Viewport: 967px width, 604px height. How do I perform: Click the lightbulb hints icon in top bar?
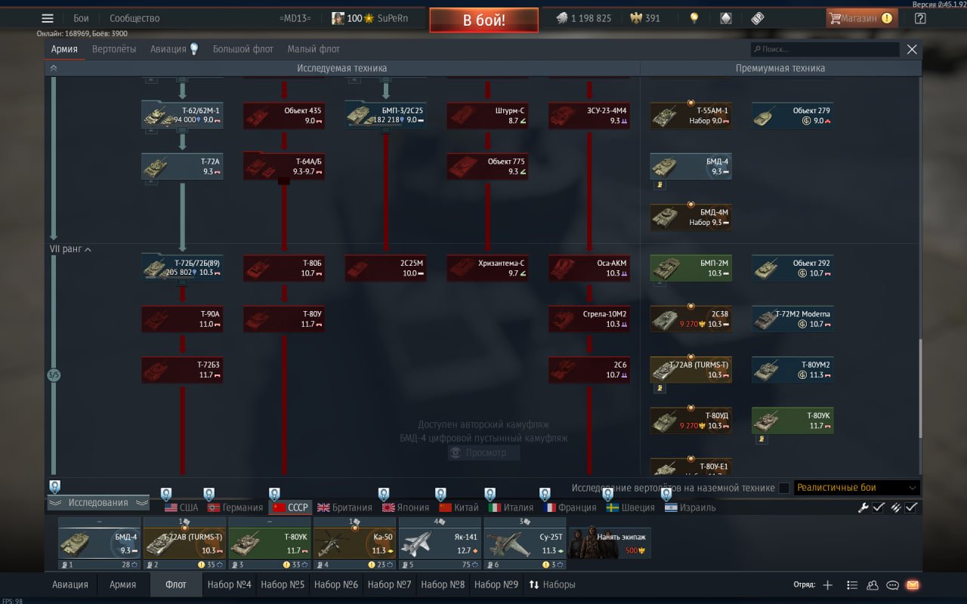[694, 19]
